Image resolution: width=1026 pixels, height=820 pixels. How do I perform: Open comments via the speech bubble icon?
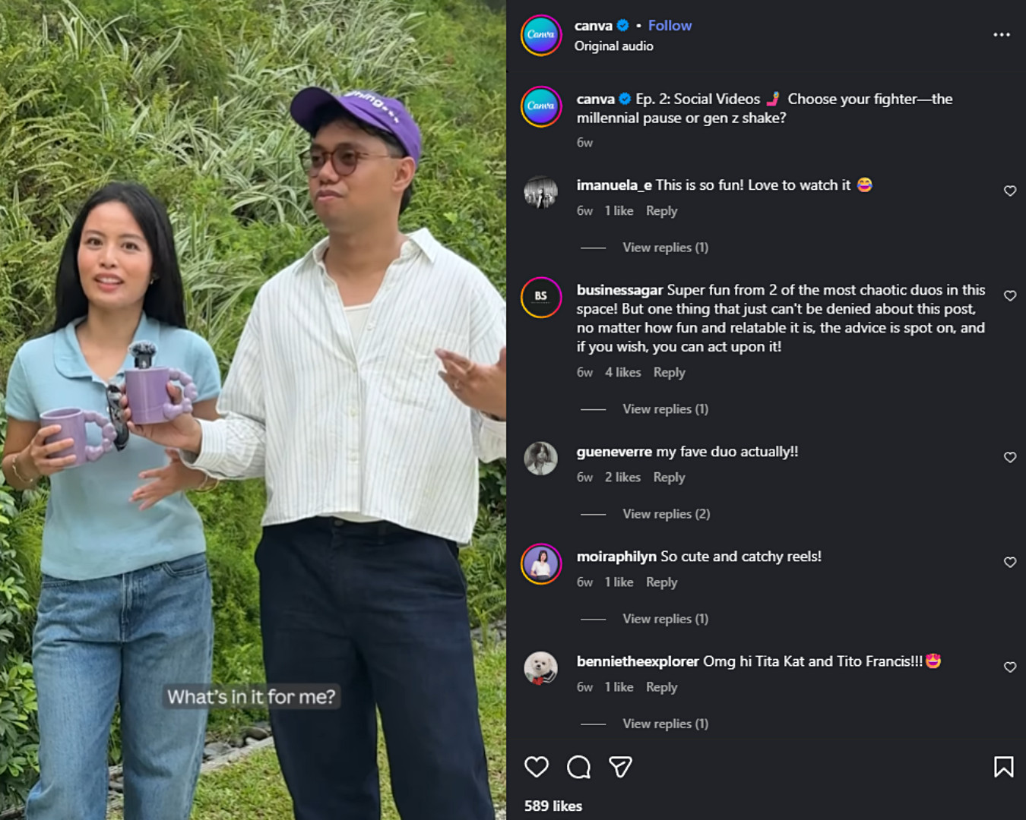pyautogui.click(x=580, y=768)
